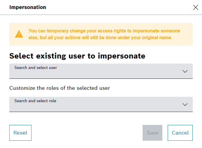Image resolution: width=202 pixels, height=148 pixels.
Task: Click the 'Customize the roles' label text
Action: point(59,88)
